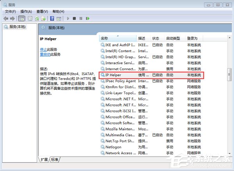Screen dimensions: 234x171
Task: Click the Stop Service square icon
Action: point(74,18)
